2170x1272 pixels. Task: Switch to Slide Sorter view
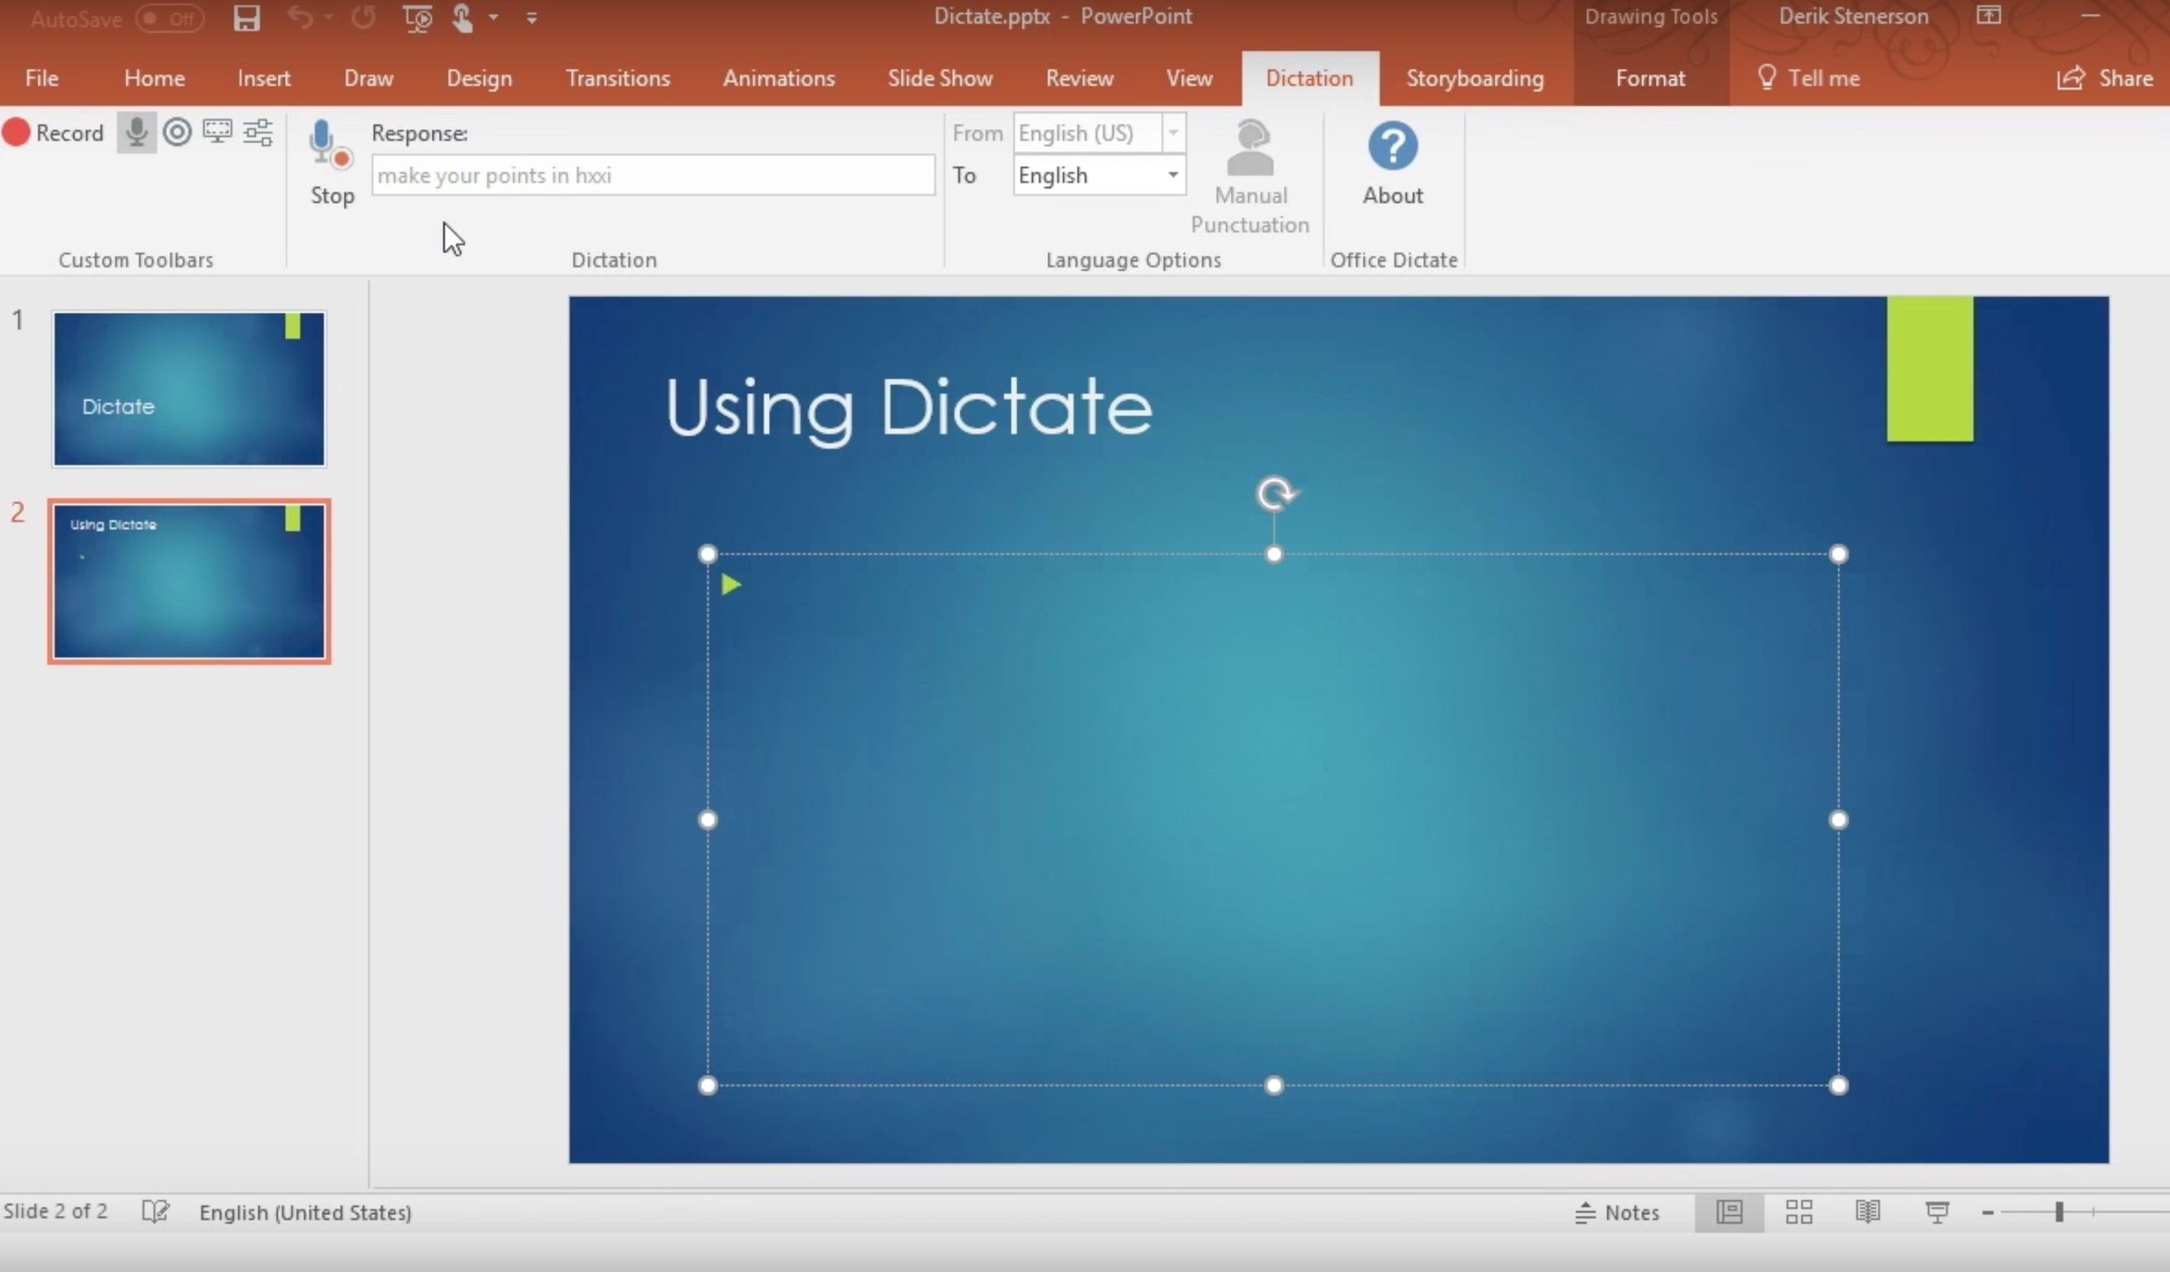tap(1798, 1212)
